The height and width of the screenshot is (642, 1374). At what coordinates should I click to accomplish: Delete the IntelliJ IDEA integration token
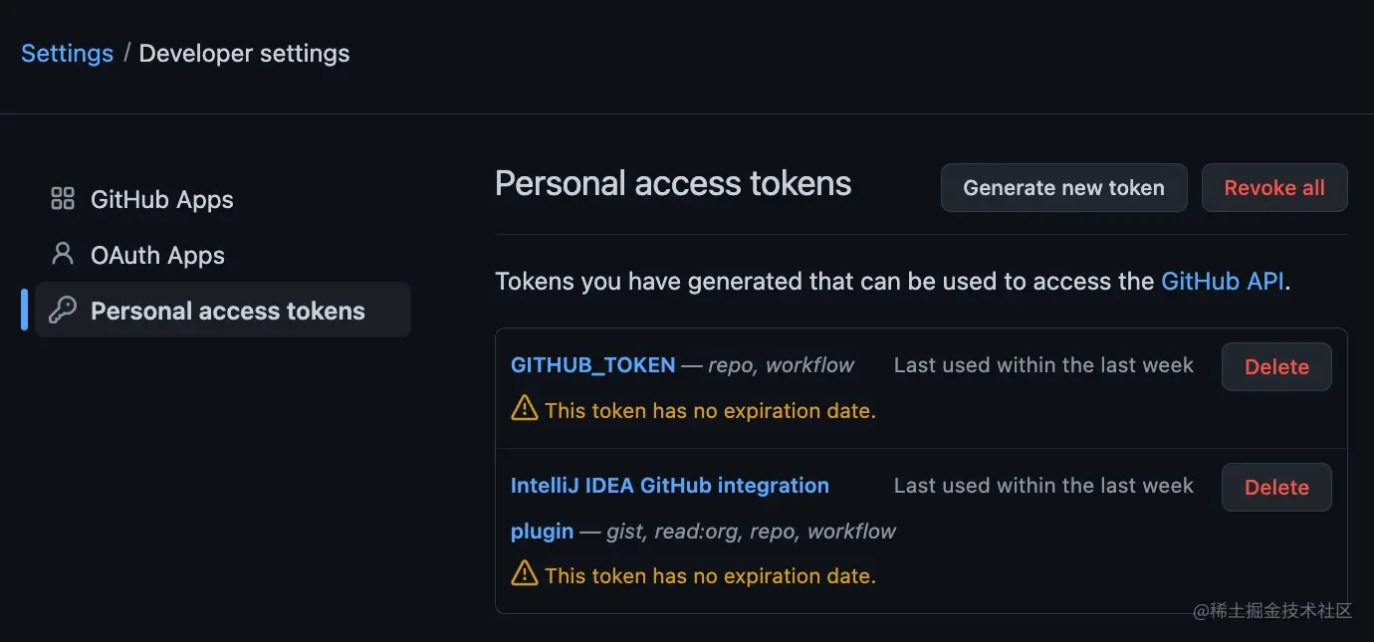click(x=1276, y=487)
